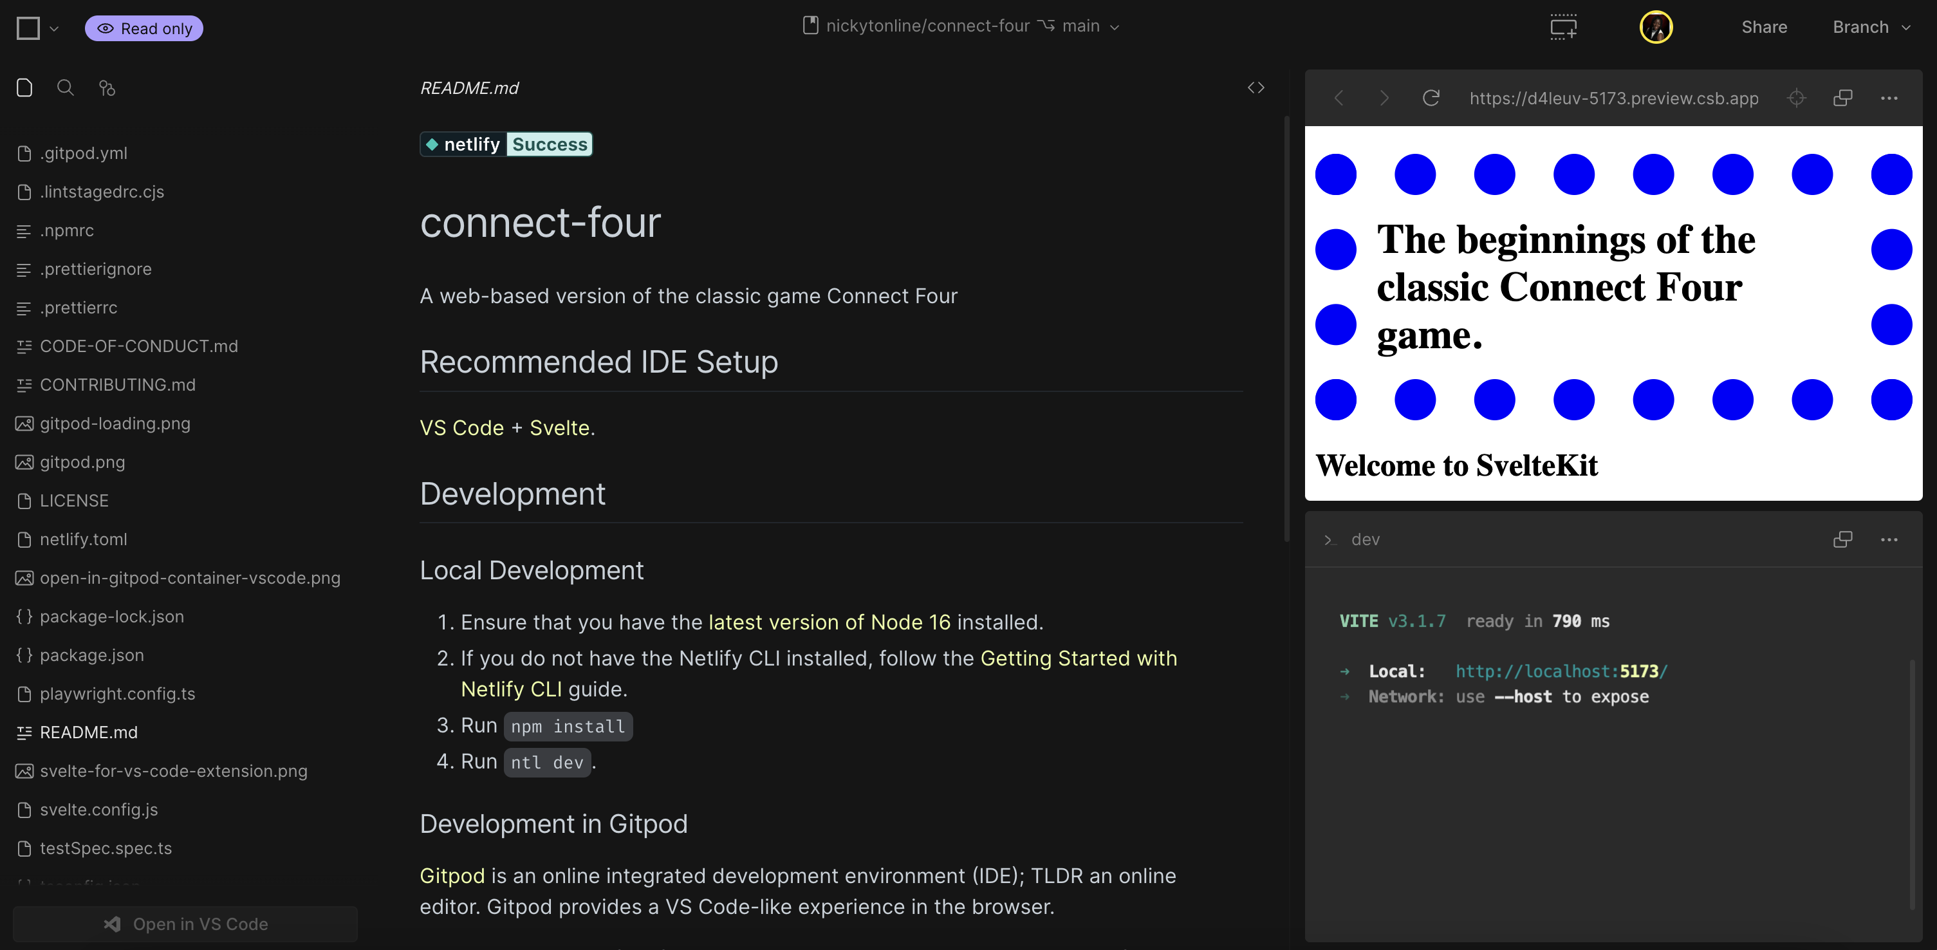This screenshot has height=950, width=1937.
Task: Toggle README source code view icon
Action: point(1255,88)
